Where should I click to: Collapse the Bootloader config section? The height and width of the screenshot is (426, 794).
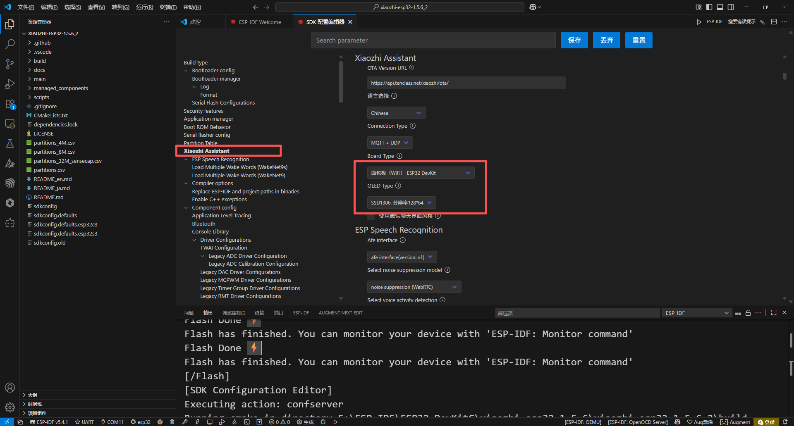point(186,71)
